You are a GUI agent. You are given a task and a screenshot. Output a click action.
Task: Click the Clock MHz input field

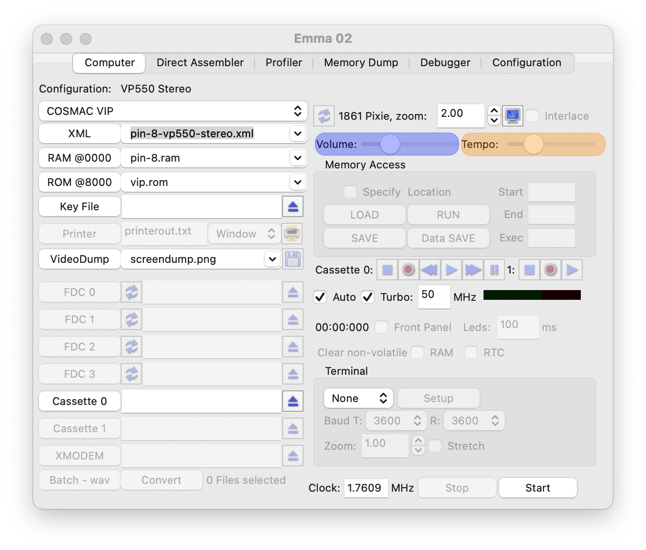(366, 488)
